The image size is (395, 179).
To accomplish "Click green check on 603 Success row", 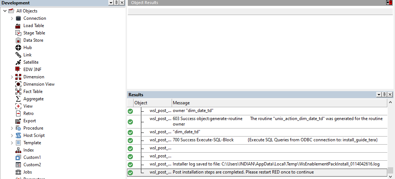I will coord(130,122).
